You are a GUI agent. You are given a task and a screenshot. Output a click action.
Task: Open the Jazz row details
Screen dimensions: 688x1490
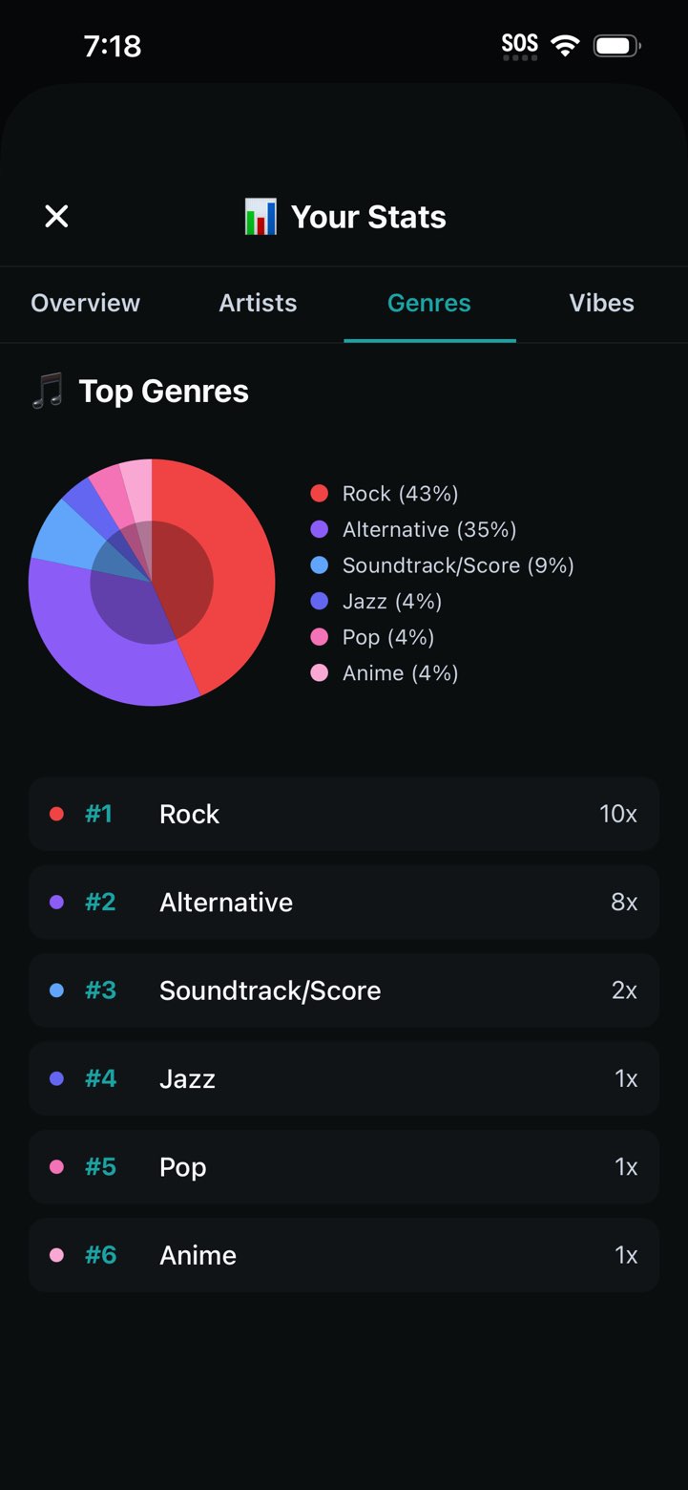(344, 1078)
